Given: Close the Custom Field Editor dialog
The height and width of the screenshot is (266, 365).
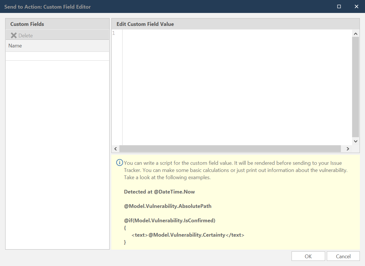Looking at the screenshot, I should pyautogui.click(x=356, y=6).
